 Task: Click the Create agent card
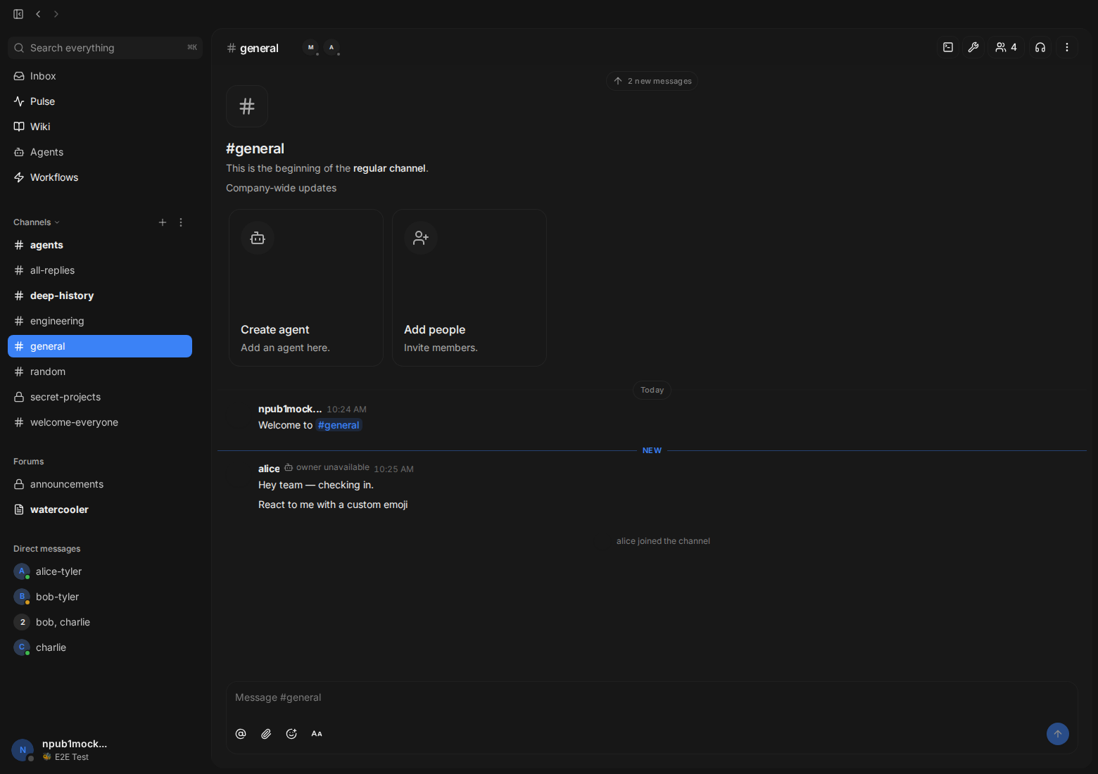point(306,288)
